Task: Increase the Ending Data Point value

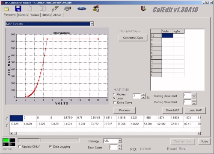Action: click(x=194, y=101)
